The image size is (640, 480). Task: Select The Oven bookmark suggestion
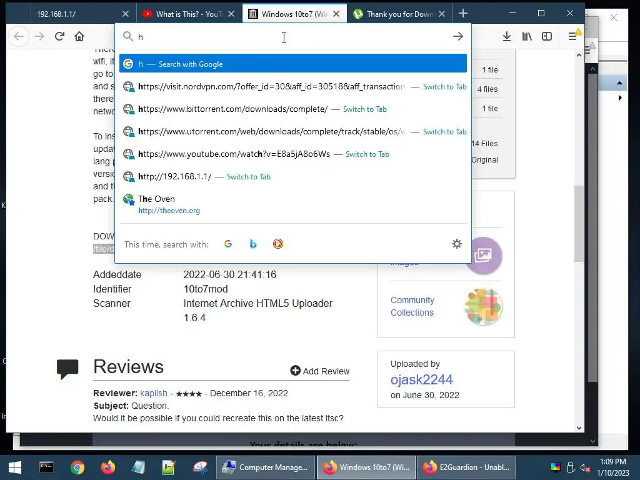click(293, 204)
